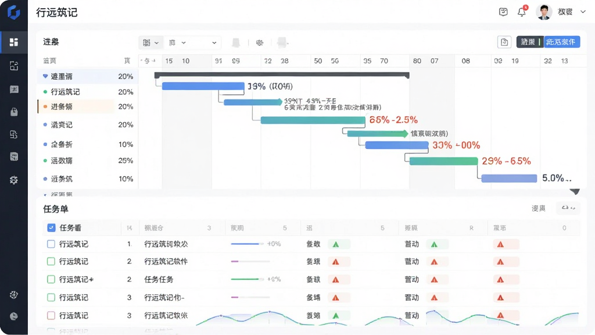Check the box for the 行远筑记软件 row

click(51, 261)
